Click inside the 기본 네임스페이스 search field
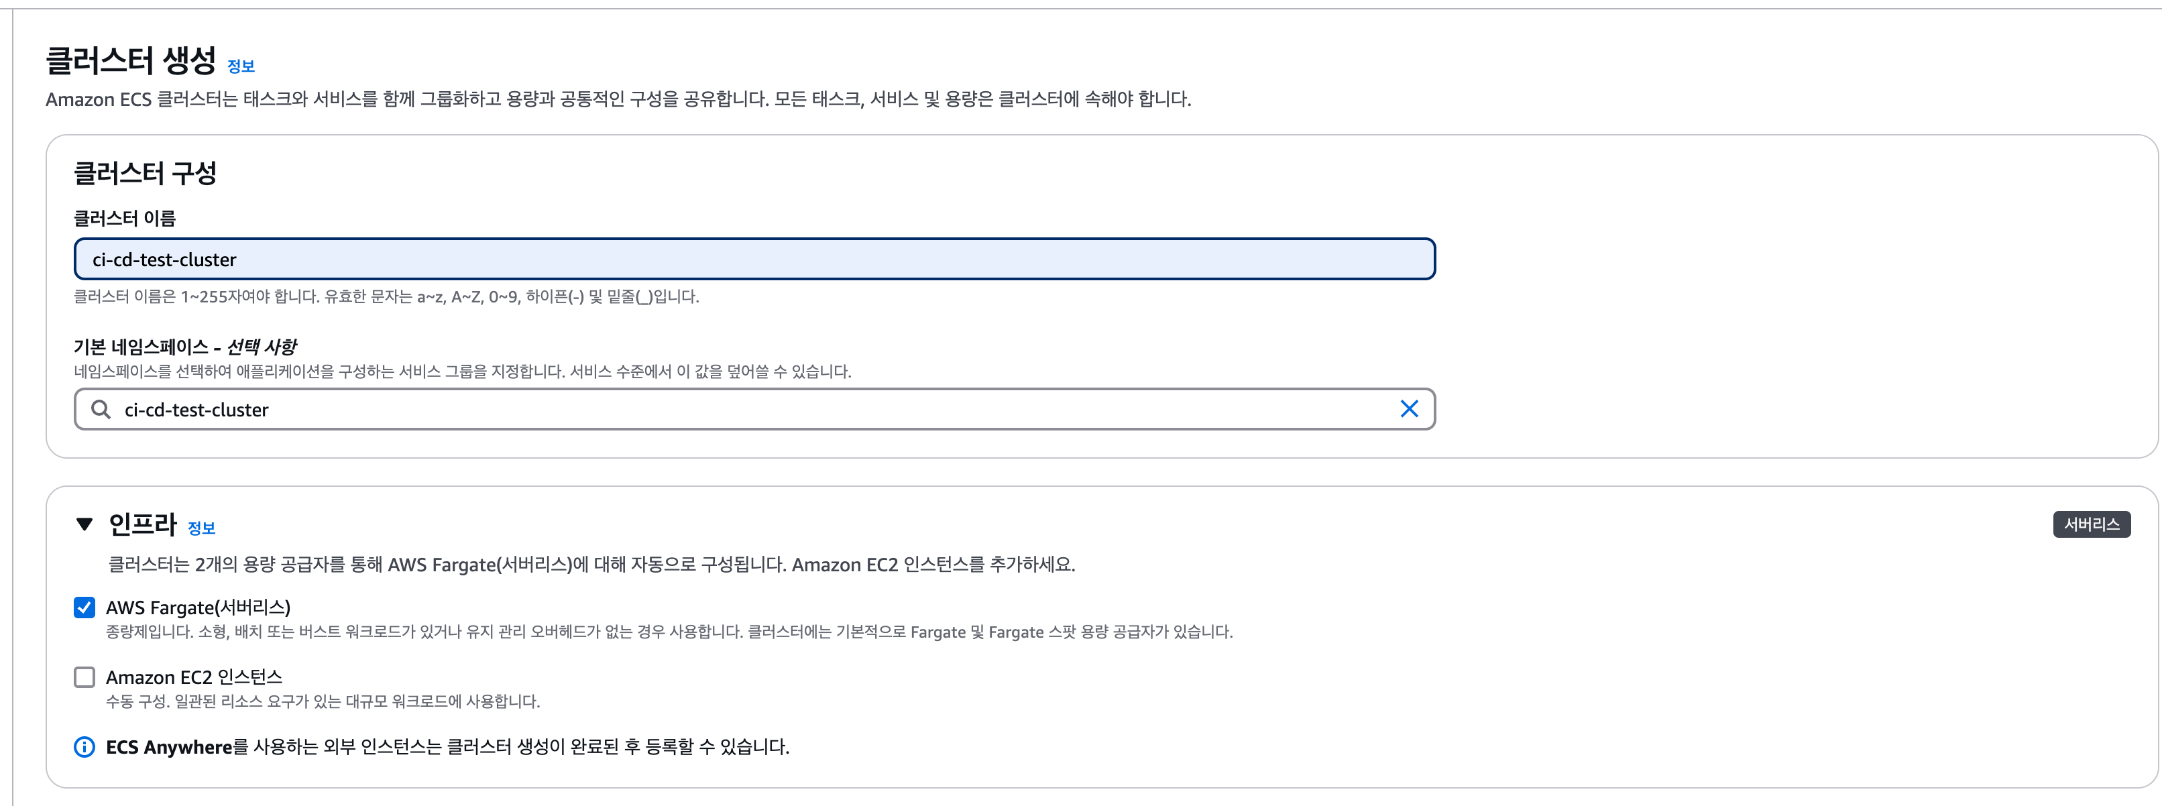Image resolution: width=2162 pixels, height=806 pixels. [754, 409]
